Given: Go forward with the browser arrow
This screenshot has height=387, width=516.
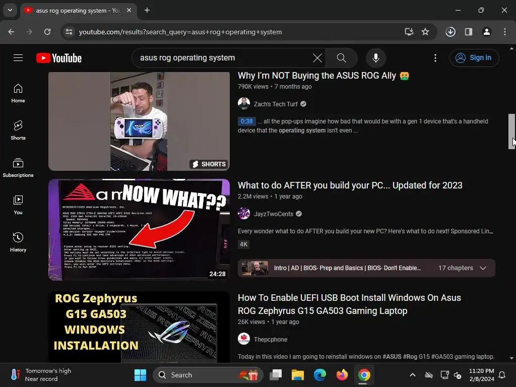Looking at the screenshot, I should [x=29, y=32].
